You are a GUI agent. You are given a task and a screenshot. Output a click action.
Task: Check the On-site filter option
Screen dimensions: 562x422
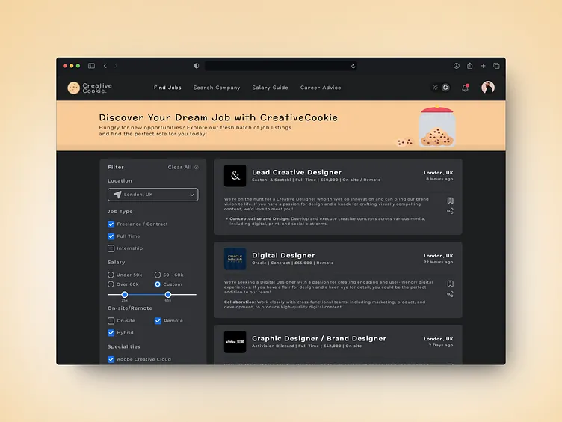click(x=111, y=321)
